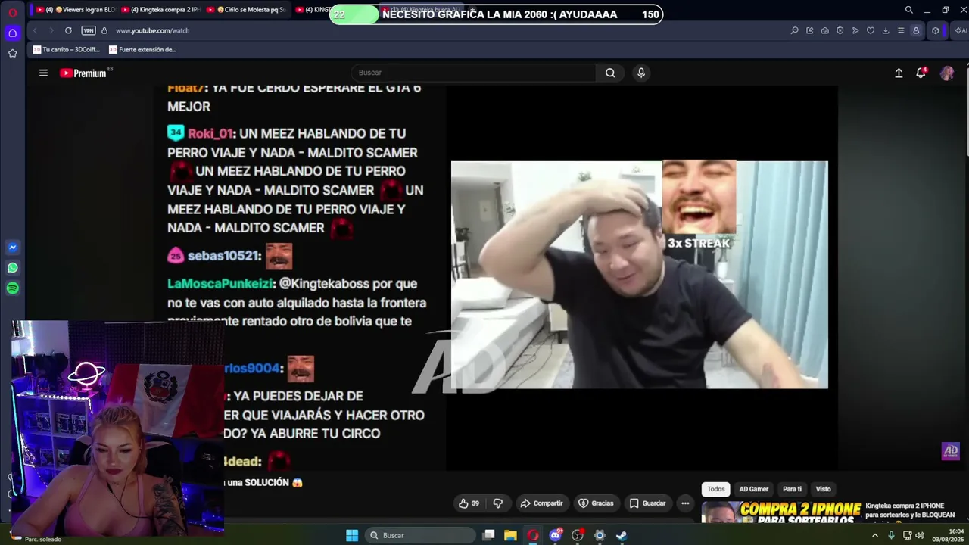
Task: Click the AD channel watermark on video
Action: tap(950, 451)
